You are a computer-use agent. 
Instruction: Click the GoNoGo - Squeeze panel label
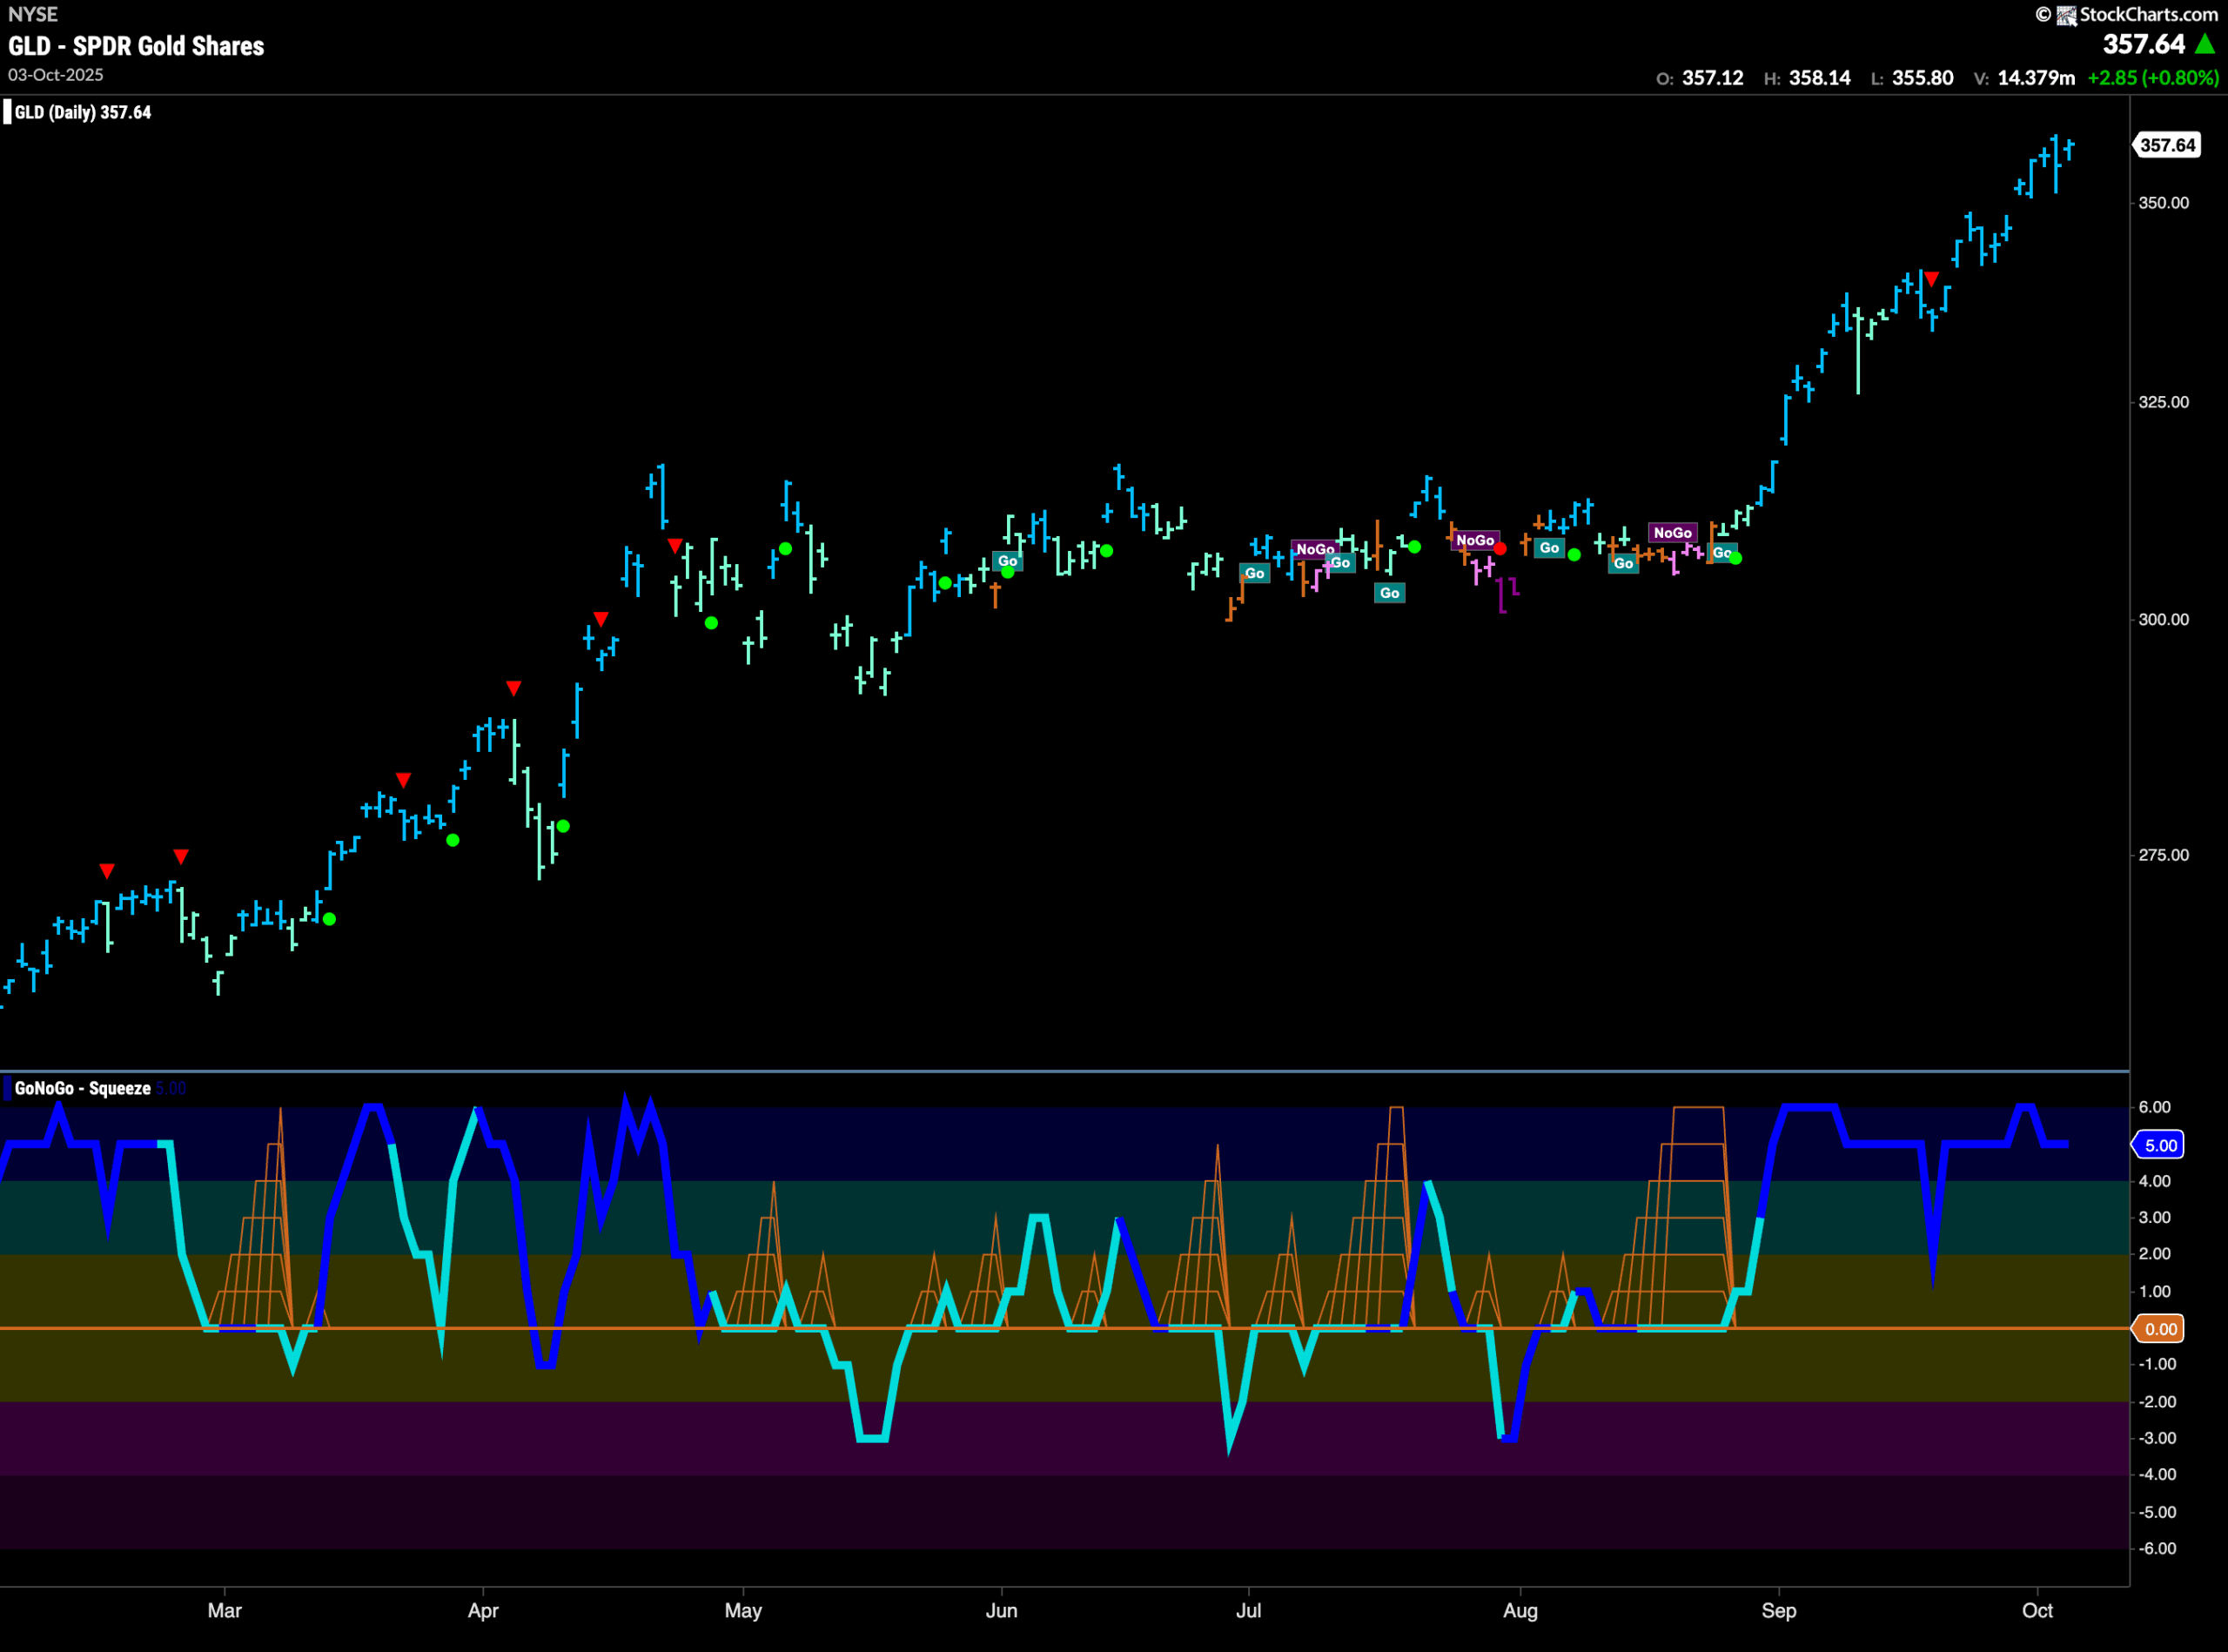click(x=82, y=1088)
